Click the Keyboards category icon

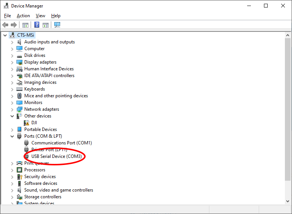point(19,89)
